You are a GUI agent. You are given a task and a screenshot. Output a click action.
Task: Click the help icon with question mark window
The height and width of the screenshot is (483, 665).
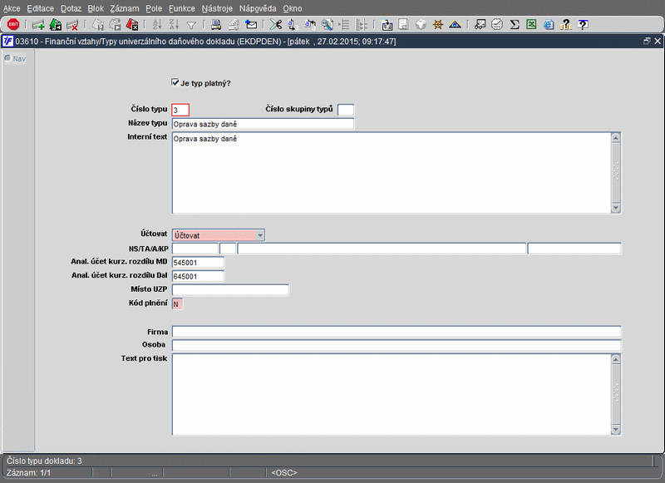584,25
